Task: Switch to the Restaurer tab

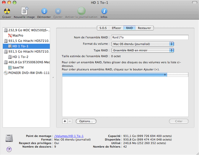Action: pyautogui.click(x=144, y=28)
